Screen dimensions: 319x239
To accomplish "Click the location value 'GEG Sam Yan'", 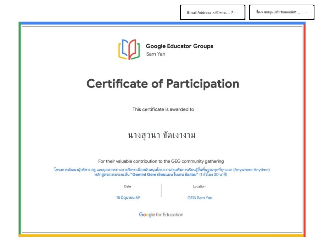I will click(200, 198).
